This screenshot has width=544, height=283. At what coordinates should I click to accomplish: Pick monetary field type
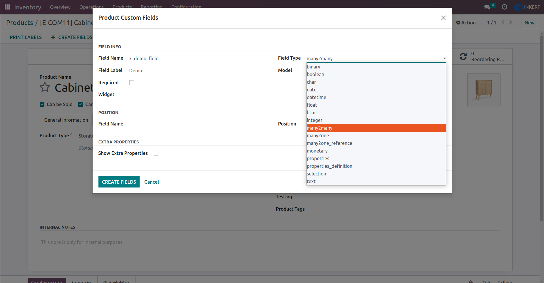[x=376, y=151]
